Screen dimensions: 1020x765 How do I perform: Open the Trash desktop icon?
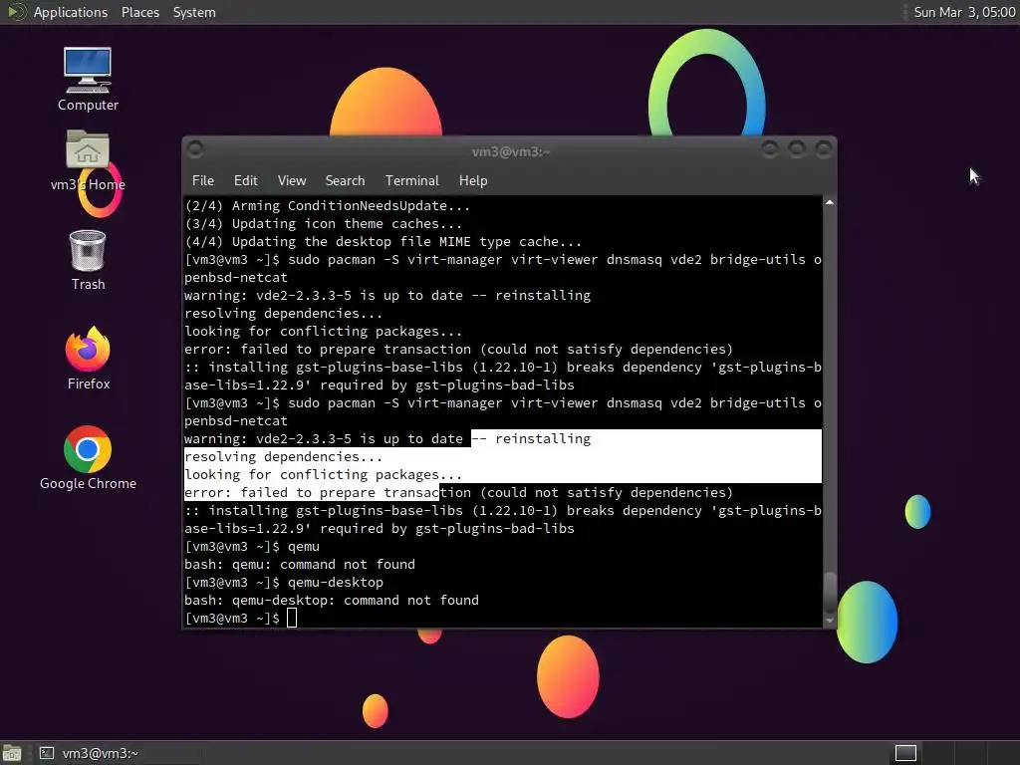(88, 260)
